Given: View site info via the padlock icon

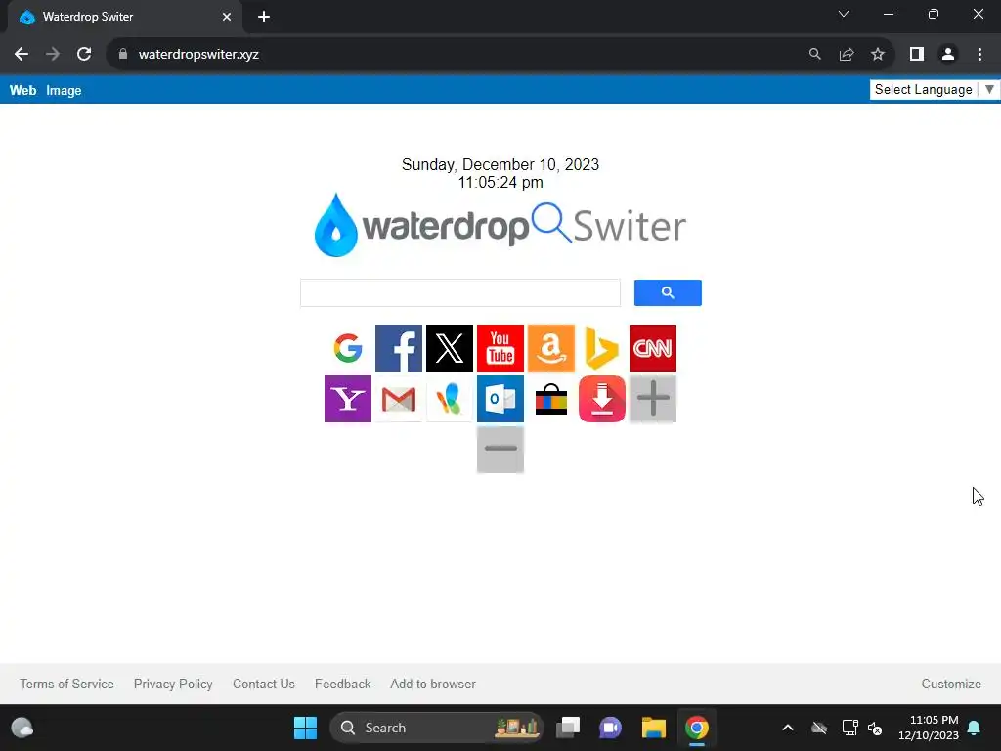Looking at the screenshot, I should [x=123, y=55].
